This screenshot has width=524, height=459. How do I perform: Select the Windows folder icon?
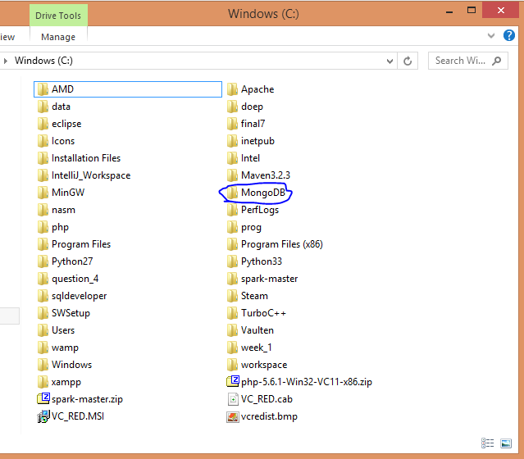tap(43, 365)
